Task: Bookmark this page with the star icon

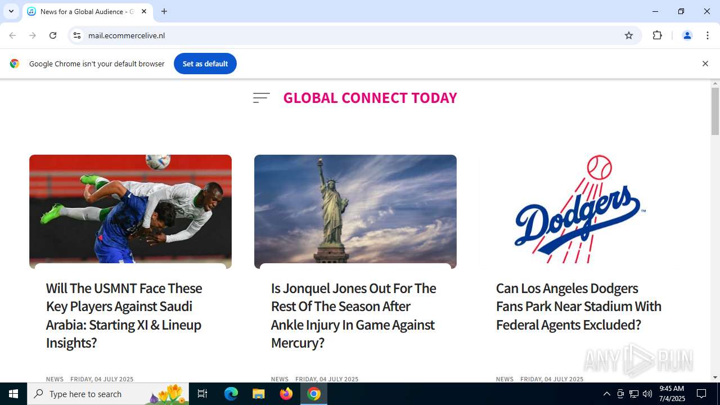Action: point(629,35)
